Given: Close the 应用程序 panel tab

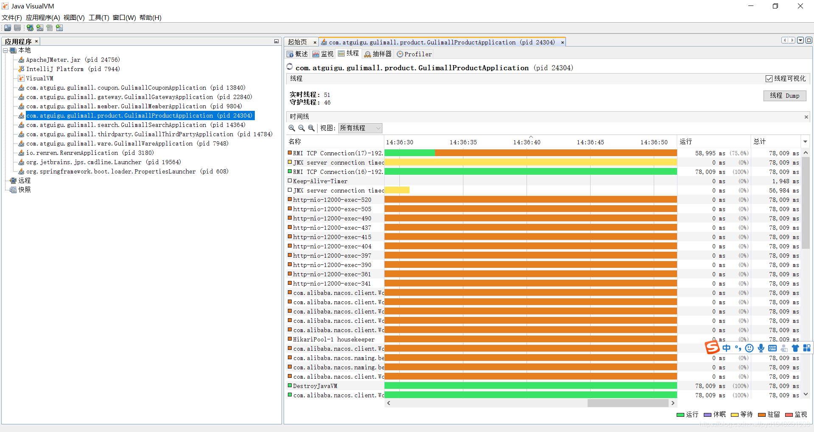Looking at the screenshot, I should [x=36, y=41].
